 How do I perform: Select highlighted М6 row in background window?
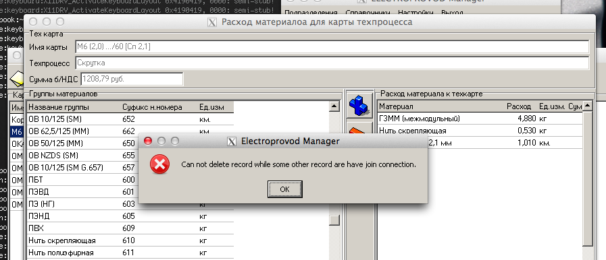(17, 132)
